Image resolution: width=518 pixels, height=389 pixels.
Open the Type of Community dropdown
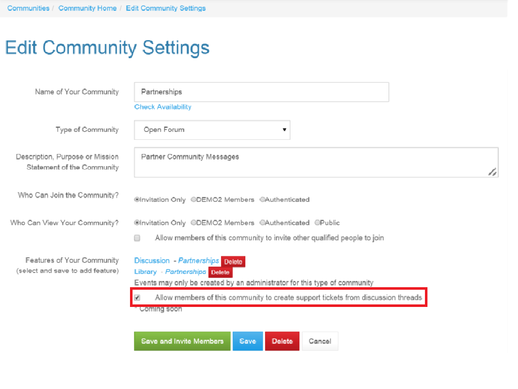212,130
